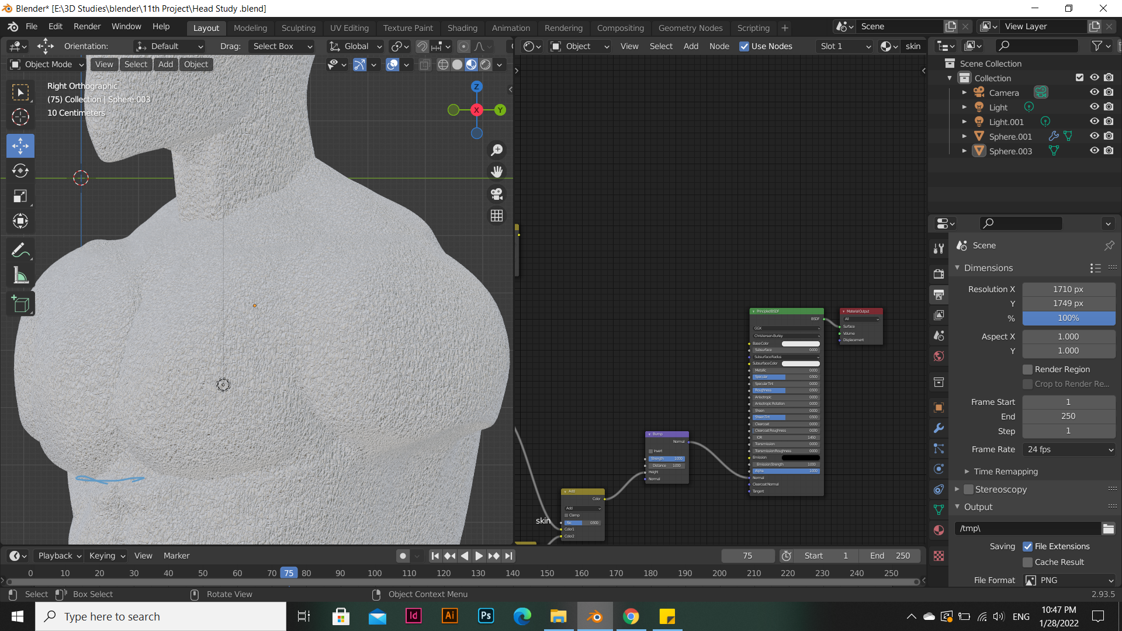
Task: Expand Sphere.001 in the outliner
Action: click(x=964, y=136)
